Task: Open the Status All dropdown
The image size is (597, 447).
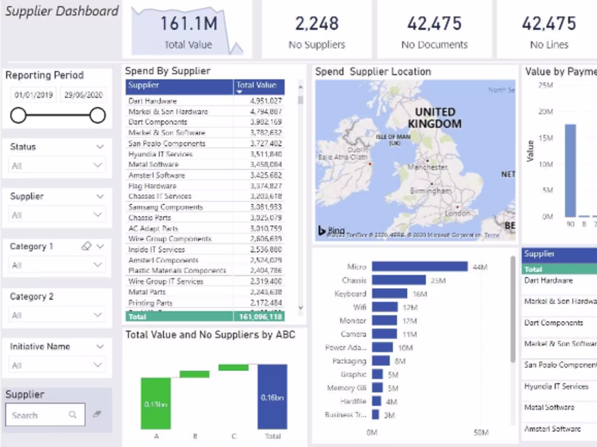Action: [x=57, y=165]
